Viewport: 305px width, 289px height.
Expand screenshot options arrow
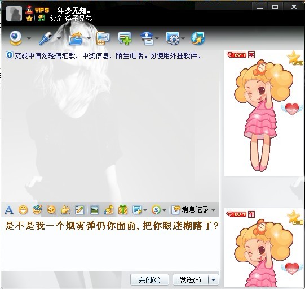click(145, 210)
